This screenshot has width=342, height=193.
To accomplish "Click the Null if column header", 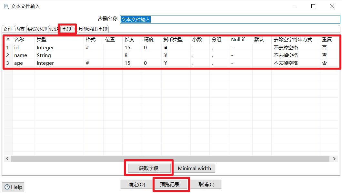I will 241,39.
